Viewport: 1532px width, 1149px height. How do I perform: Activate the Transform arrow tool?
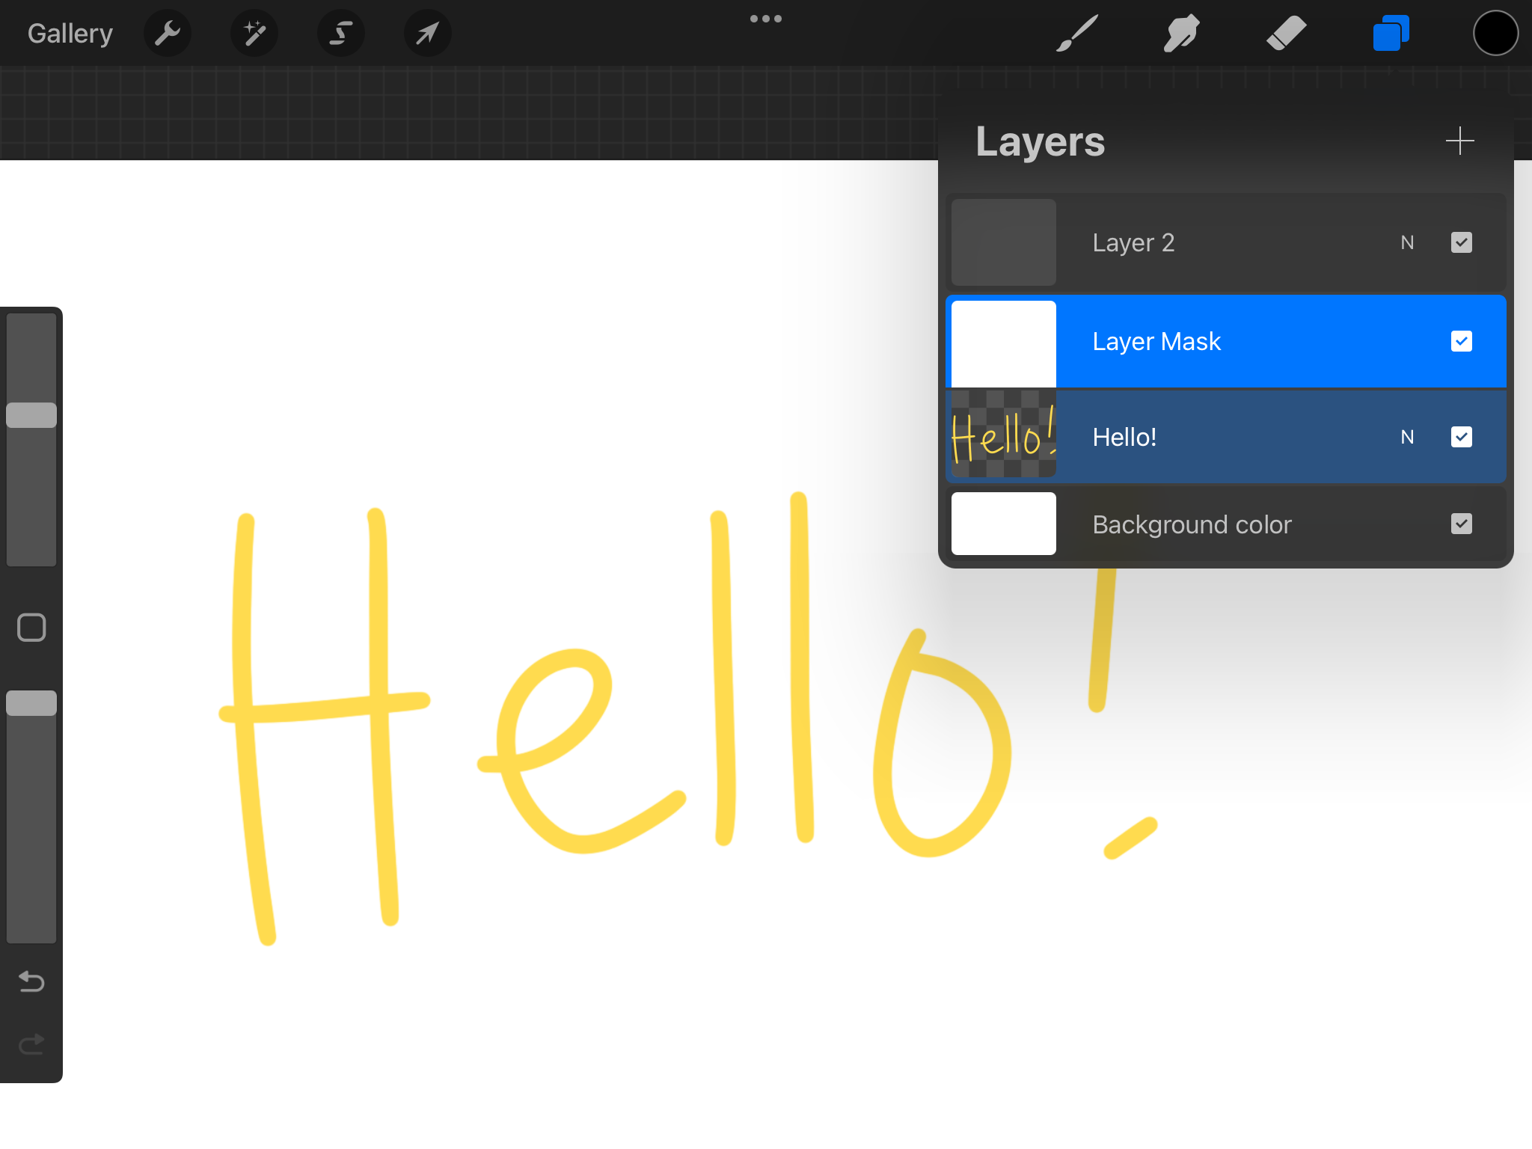pos(427,34)
